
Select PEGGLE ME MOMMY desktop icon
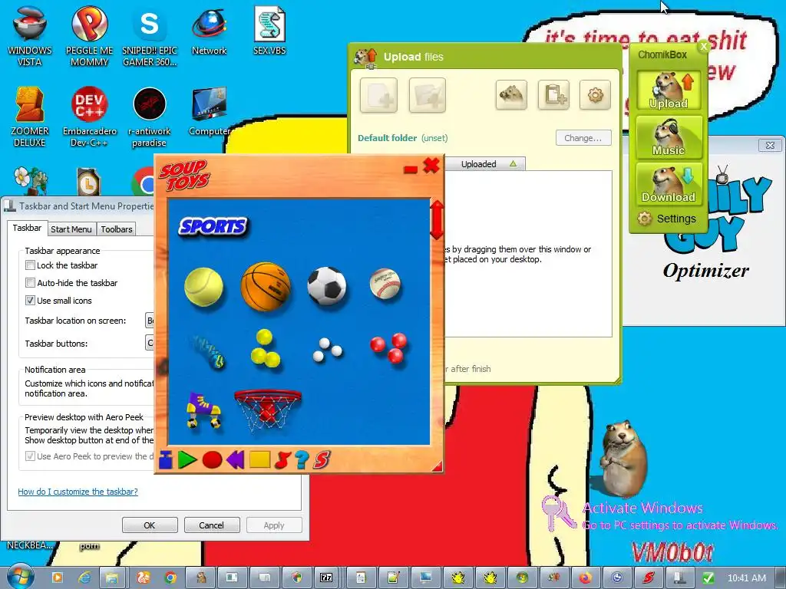coord(89,36)
